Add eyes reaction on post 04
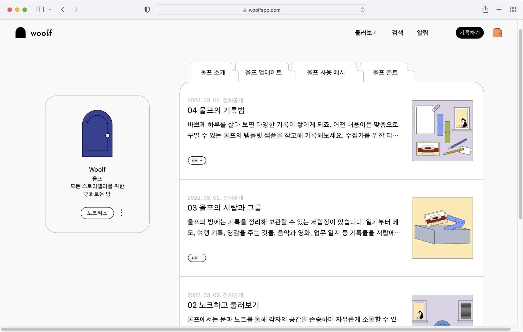 click(x=197, y=160)
